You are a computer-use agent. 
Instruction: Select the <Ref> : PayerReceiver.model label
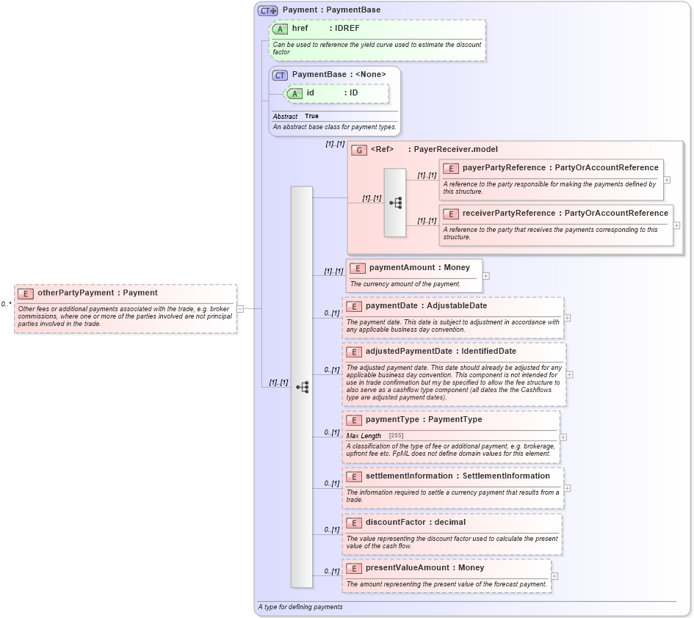pos(434,150)
